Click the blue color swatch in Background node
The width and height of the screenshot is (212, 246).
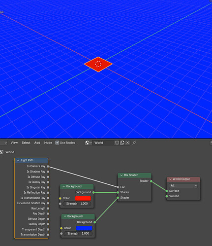point(84,228)
